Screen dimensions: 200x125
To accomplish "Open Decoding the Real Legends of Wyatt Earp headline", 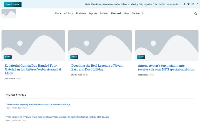I will 97,67.
